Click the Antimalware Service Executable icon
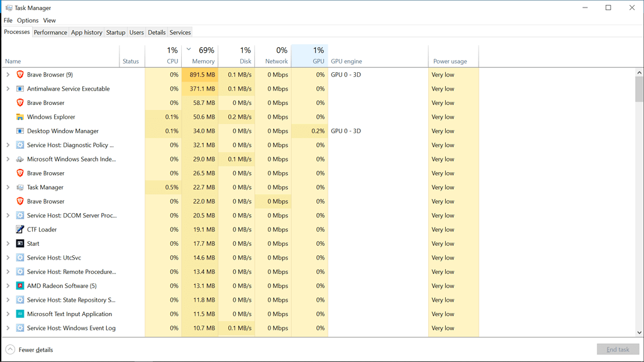This screenshot has width=644, height=362. click(x=20, y=89)
